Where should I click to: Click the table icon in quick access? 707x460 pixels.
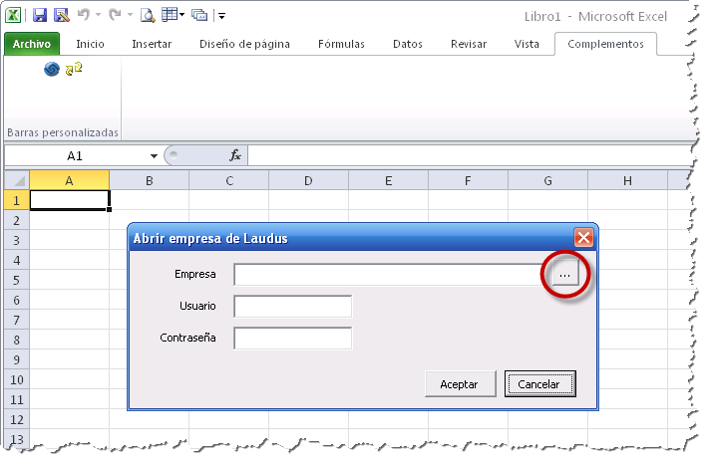click(170, 15)
